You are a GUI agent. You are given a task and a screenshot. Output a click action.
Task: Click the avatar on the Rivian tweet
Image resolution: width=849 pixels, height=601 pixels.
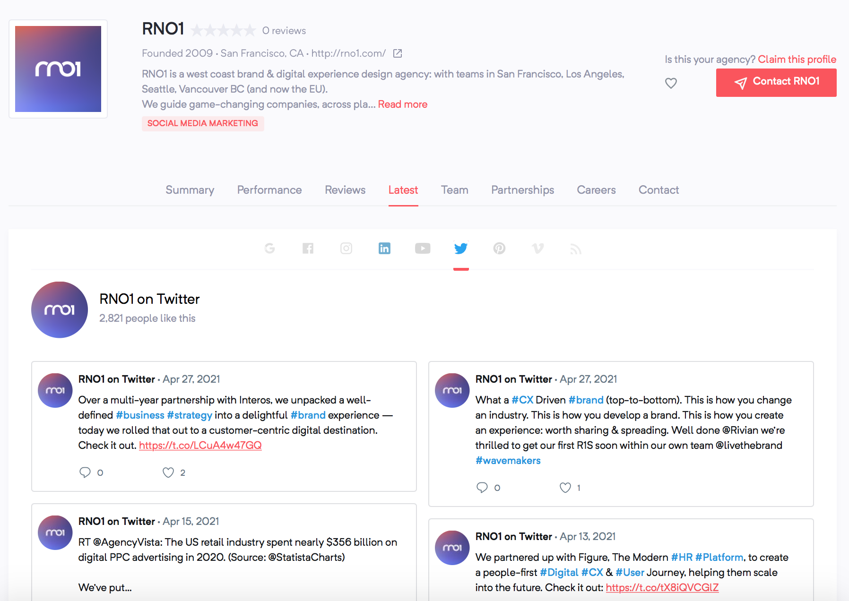(452, 390)
